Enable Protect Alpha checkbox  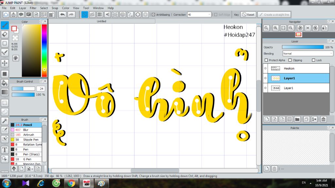266,60
